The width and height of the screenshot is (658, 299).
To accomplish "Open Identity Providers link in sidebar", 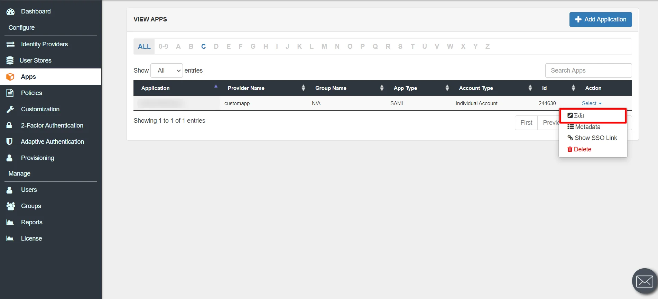I will 44,44.
